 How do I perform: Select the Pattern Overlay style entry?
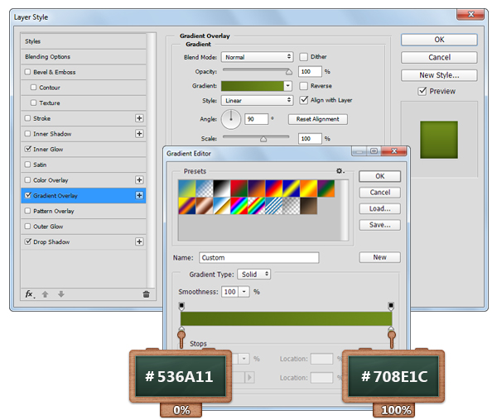pos(55,211)
